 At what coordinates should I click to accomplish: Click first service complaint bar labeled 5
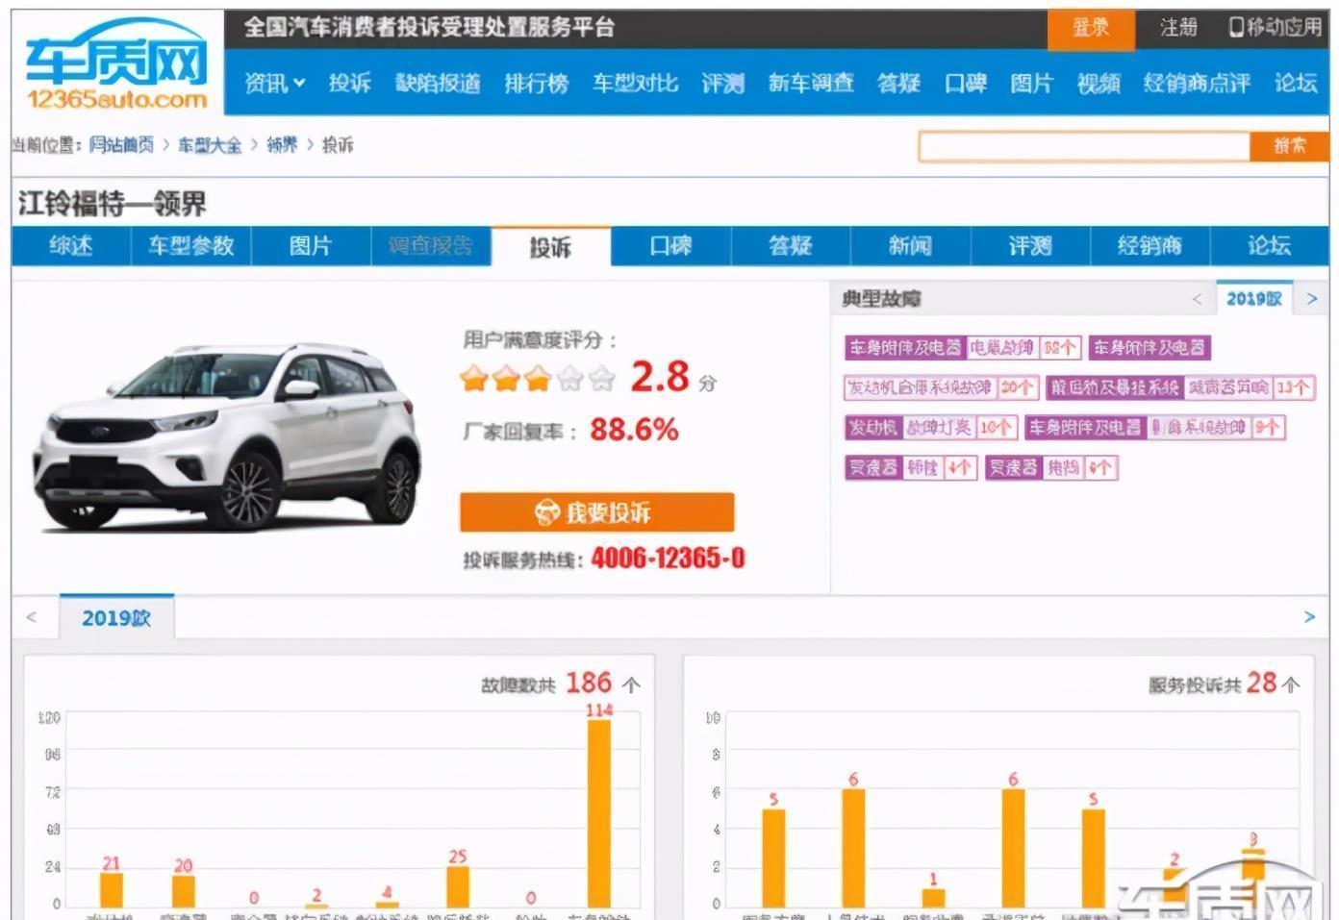[x=773, y=858]
